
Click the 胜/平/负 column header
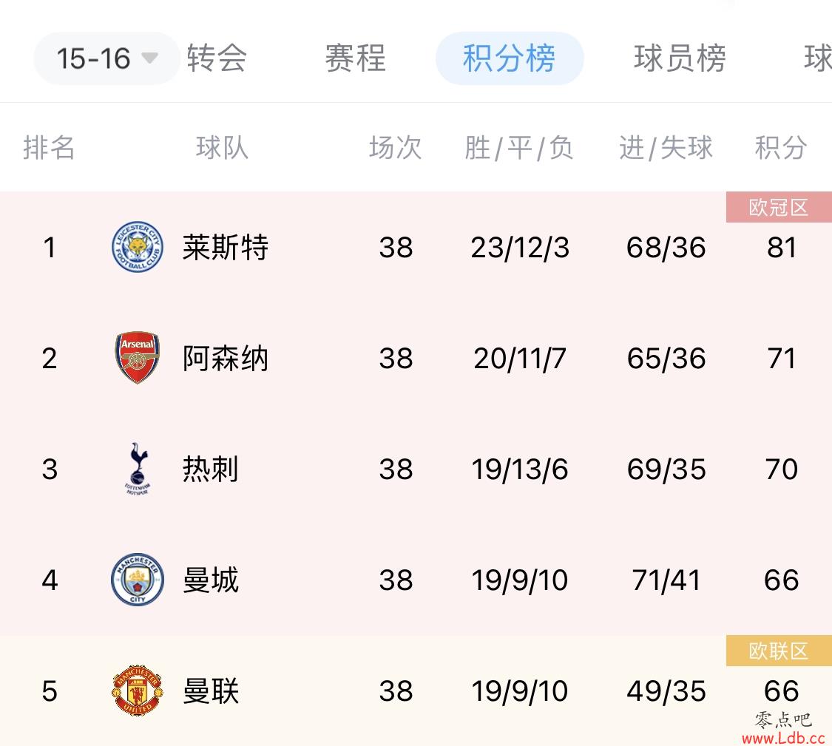(519, 148)
